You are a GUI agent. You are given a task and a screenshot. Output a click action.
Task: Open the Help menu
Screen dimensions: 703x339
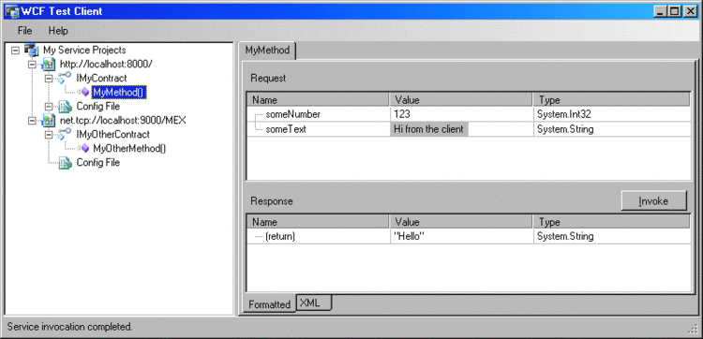tap(58, 31)
